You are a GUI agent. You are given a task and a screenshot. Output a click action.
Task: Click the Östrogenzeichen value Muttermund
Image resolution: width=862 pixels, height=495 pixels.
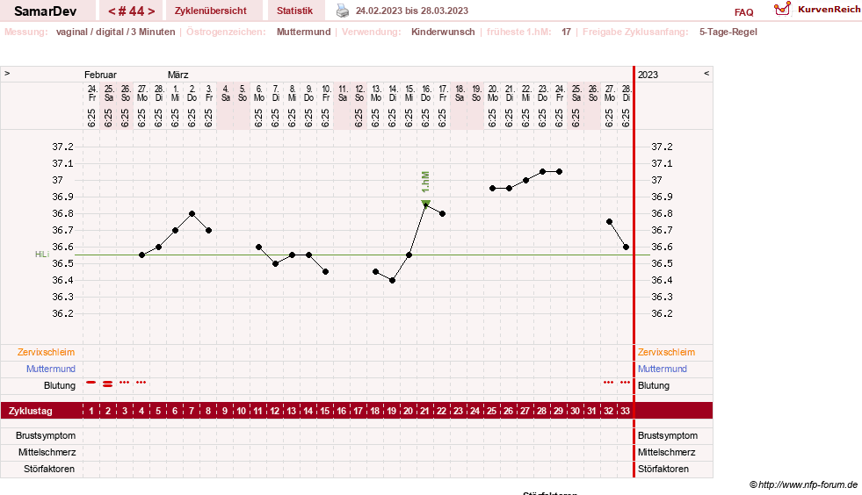point(303,32)
